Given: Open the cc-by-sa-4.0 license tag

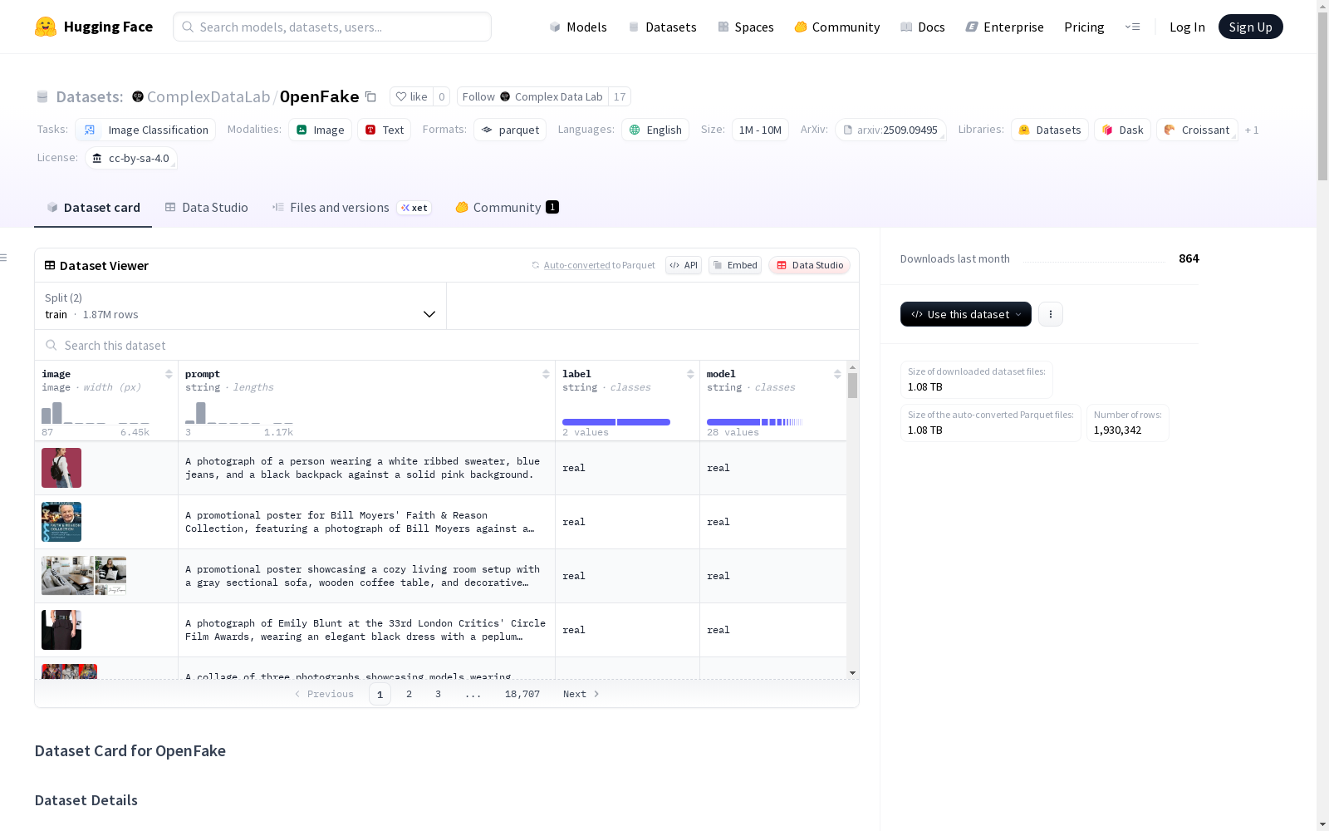Looking at the screenshot, I should (131, 158).
